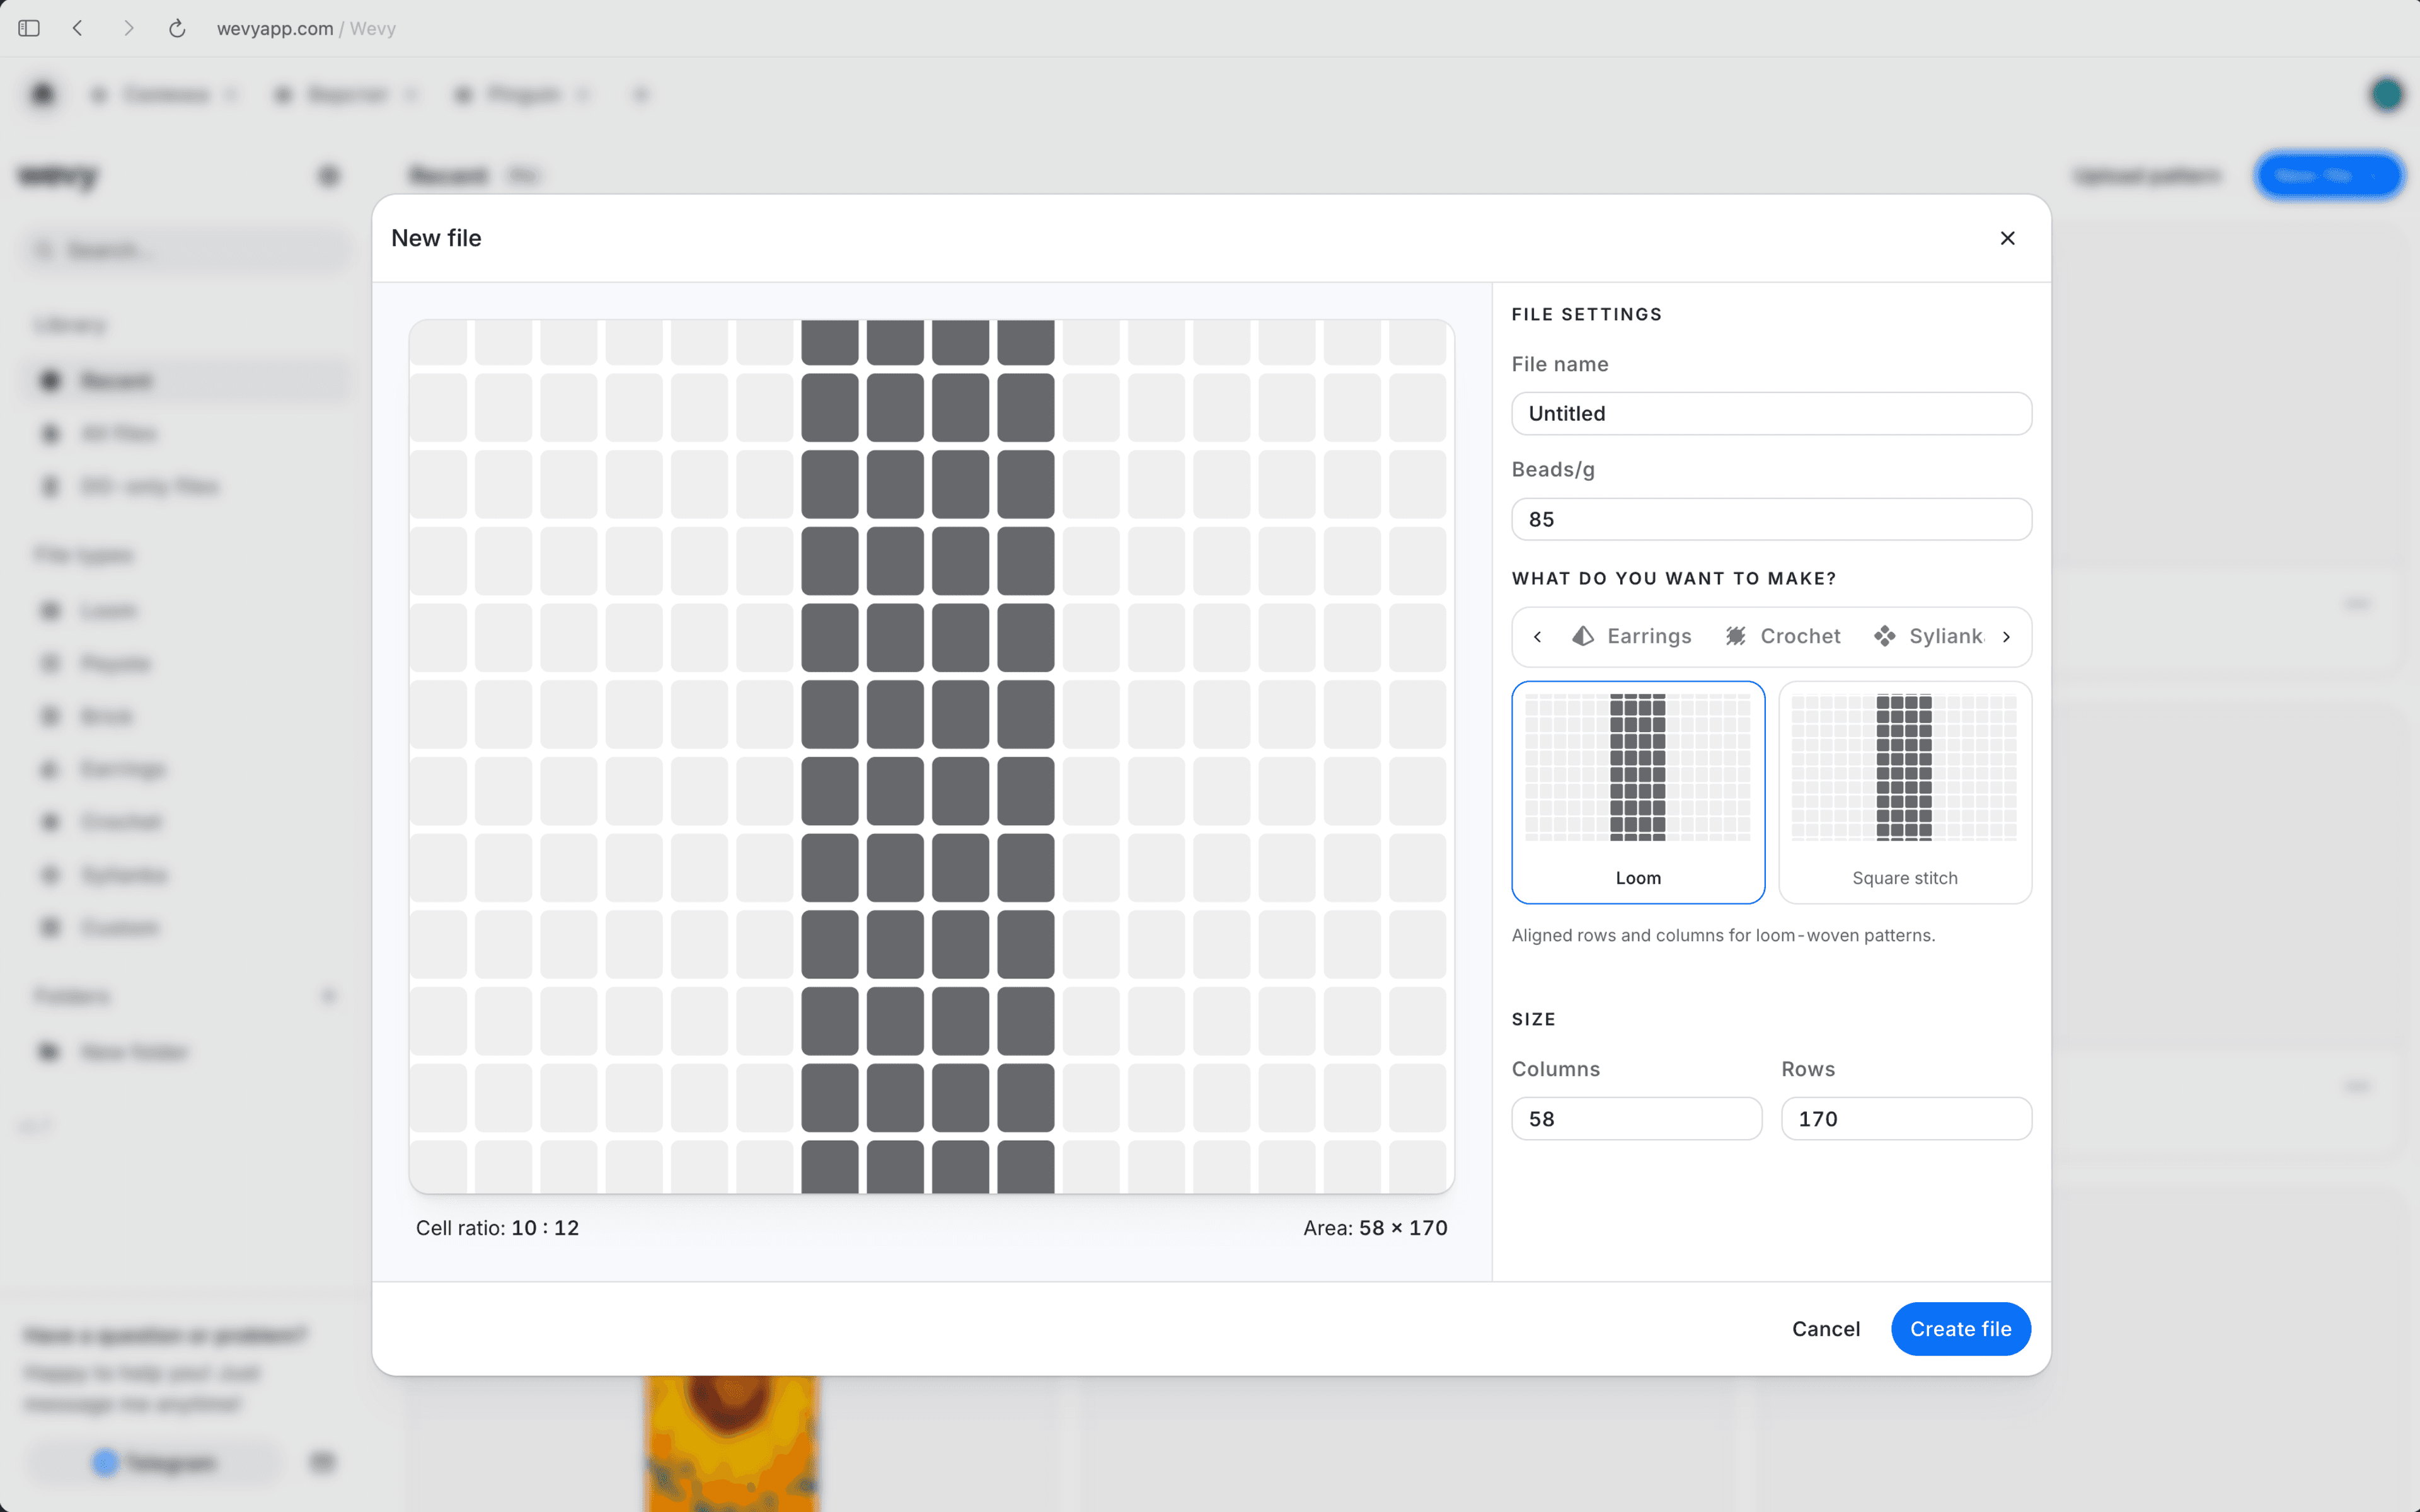Go back with the browser back arrow
The width and height of the screenshot is (2420, 1512).
[x=78, y=28]
